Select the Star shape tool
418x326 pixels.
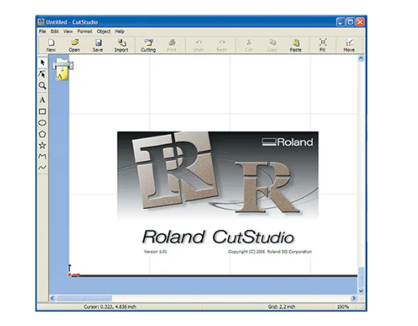point(43,145)
